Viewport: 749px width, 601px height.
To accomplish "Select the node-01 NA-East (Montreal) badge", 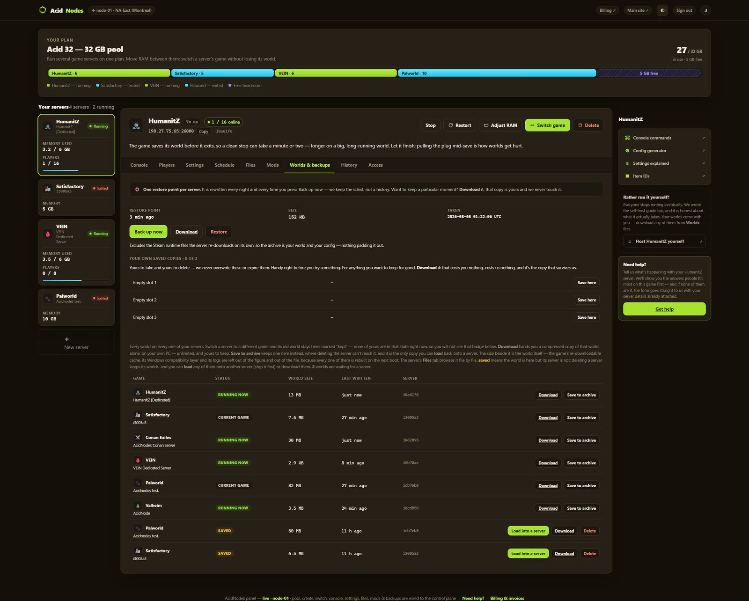I will [121, 10].
